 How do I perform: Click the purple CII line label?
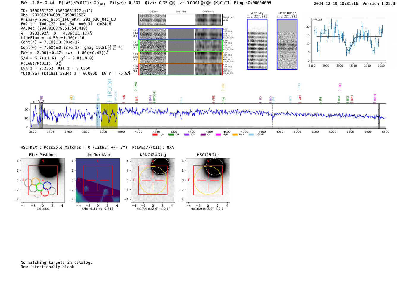[260, 99]
